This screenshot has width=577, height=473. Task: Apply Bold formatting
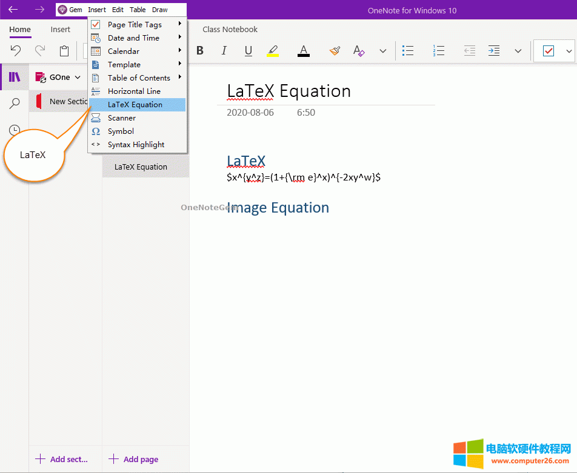pyautogui.click(x=200, y=51)
